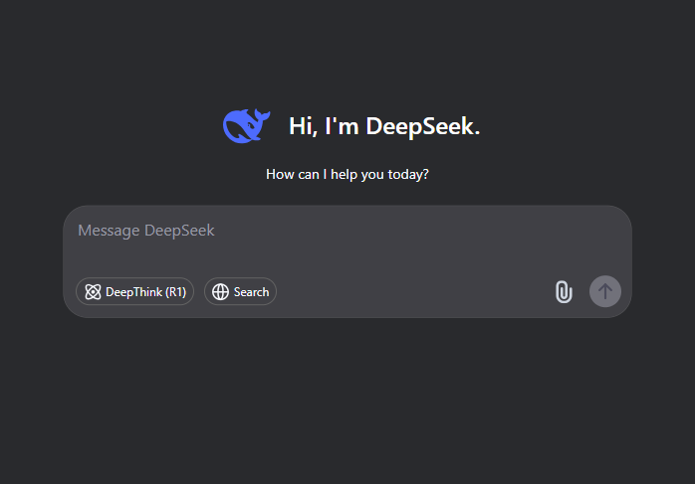Viewport: 695px width, 484px height.
Task: Click the "Hi, I'm DeepSeek." heading
Action: (x=384, y=126)
